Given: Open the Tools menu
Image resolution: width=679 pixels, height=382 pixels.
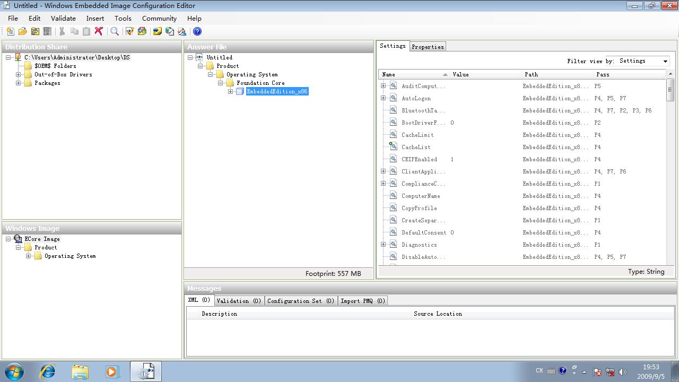Looking at the screenshot, I should click(x=123, y=18).
